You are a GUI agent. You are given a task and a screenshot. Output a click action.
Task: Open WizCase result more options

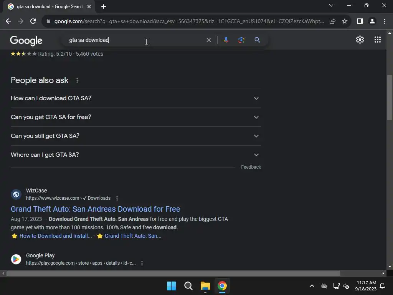pos(117,198)
